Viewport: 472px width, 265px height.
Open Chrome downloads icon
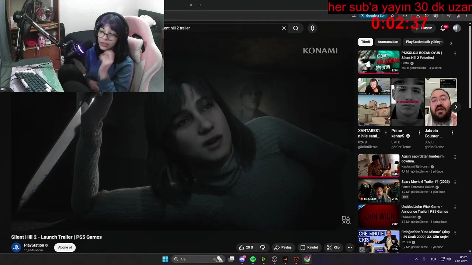(417, 15)
